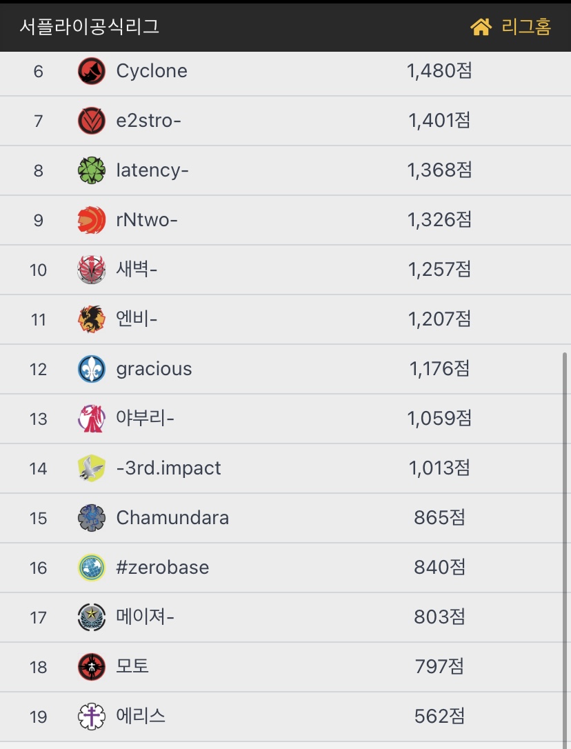Open the -3rd.impact clan name
Image resolution: width=571 pixels, height=749 pixels.
point(169,468)
